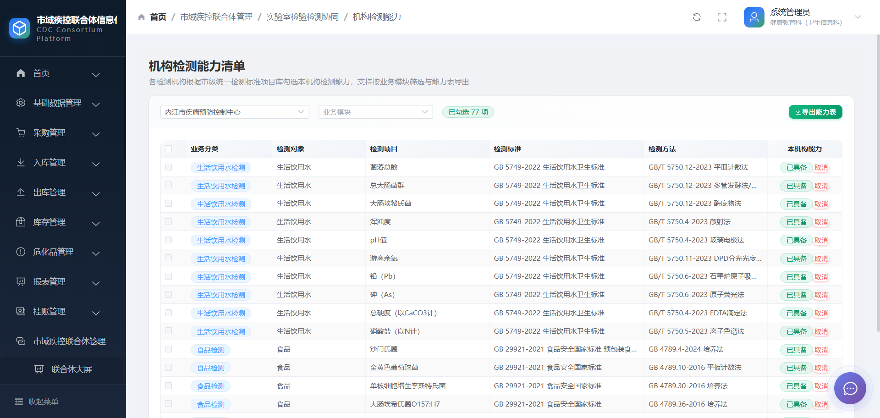The height and width of the screenshot is (418, 880).
Task: Click the gear icon for 基础数据管理
Action: pyautogui.click(x=21, y=103)
